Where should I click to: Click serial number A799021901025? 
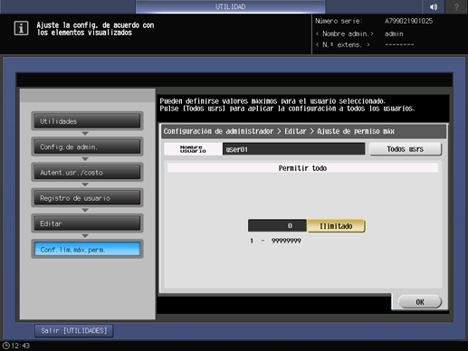click(x=408, y=21)
